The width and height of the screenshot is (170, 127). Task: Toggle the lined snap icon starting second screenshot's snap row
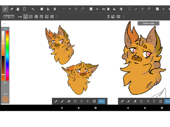point(108,17)
